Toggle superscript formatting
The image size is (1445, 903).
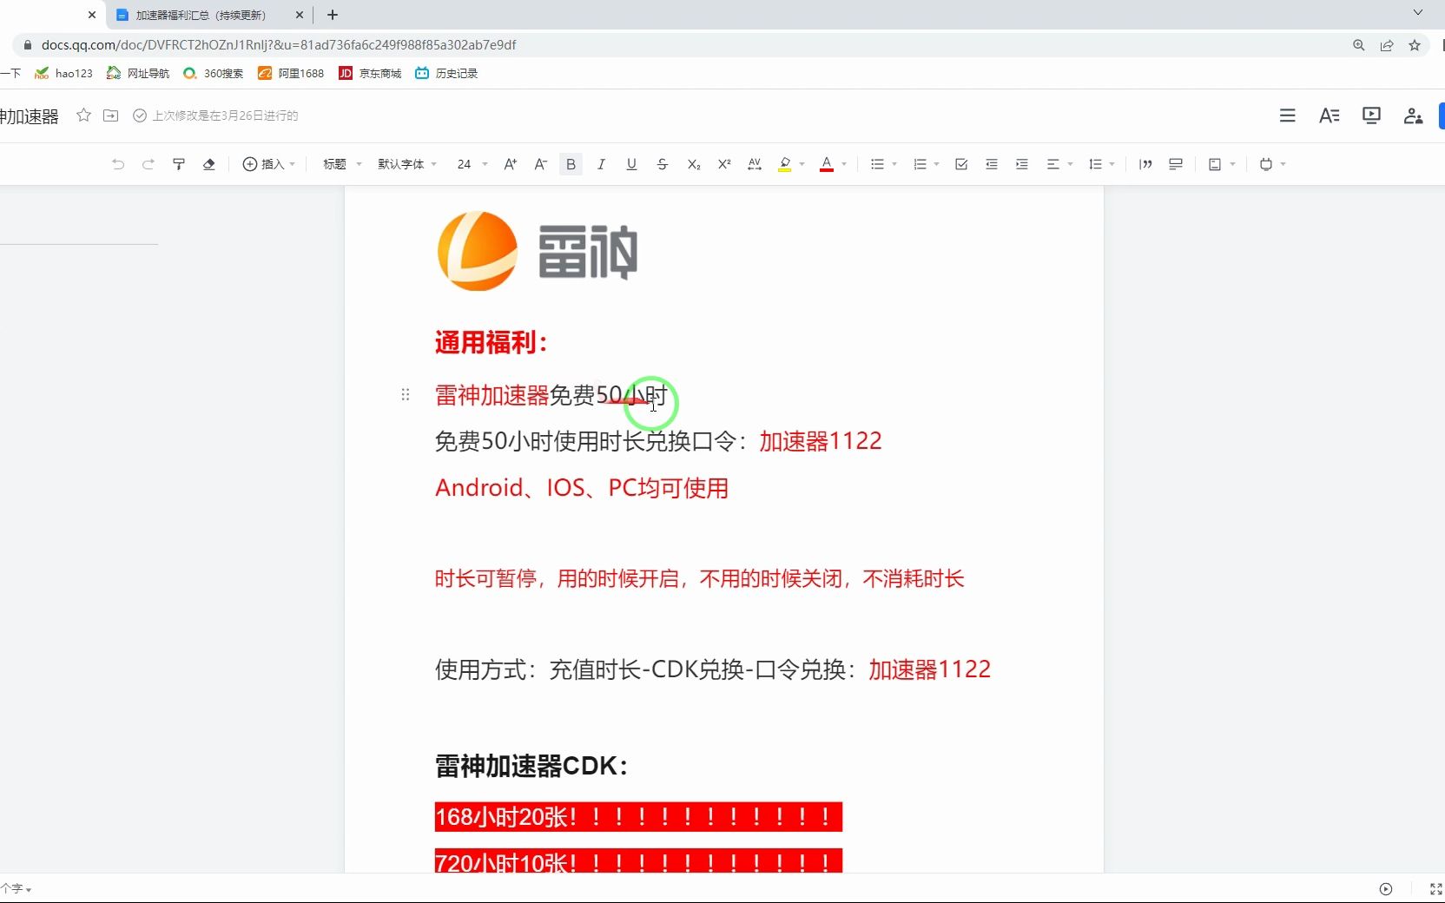click(724, 164)
